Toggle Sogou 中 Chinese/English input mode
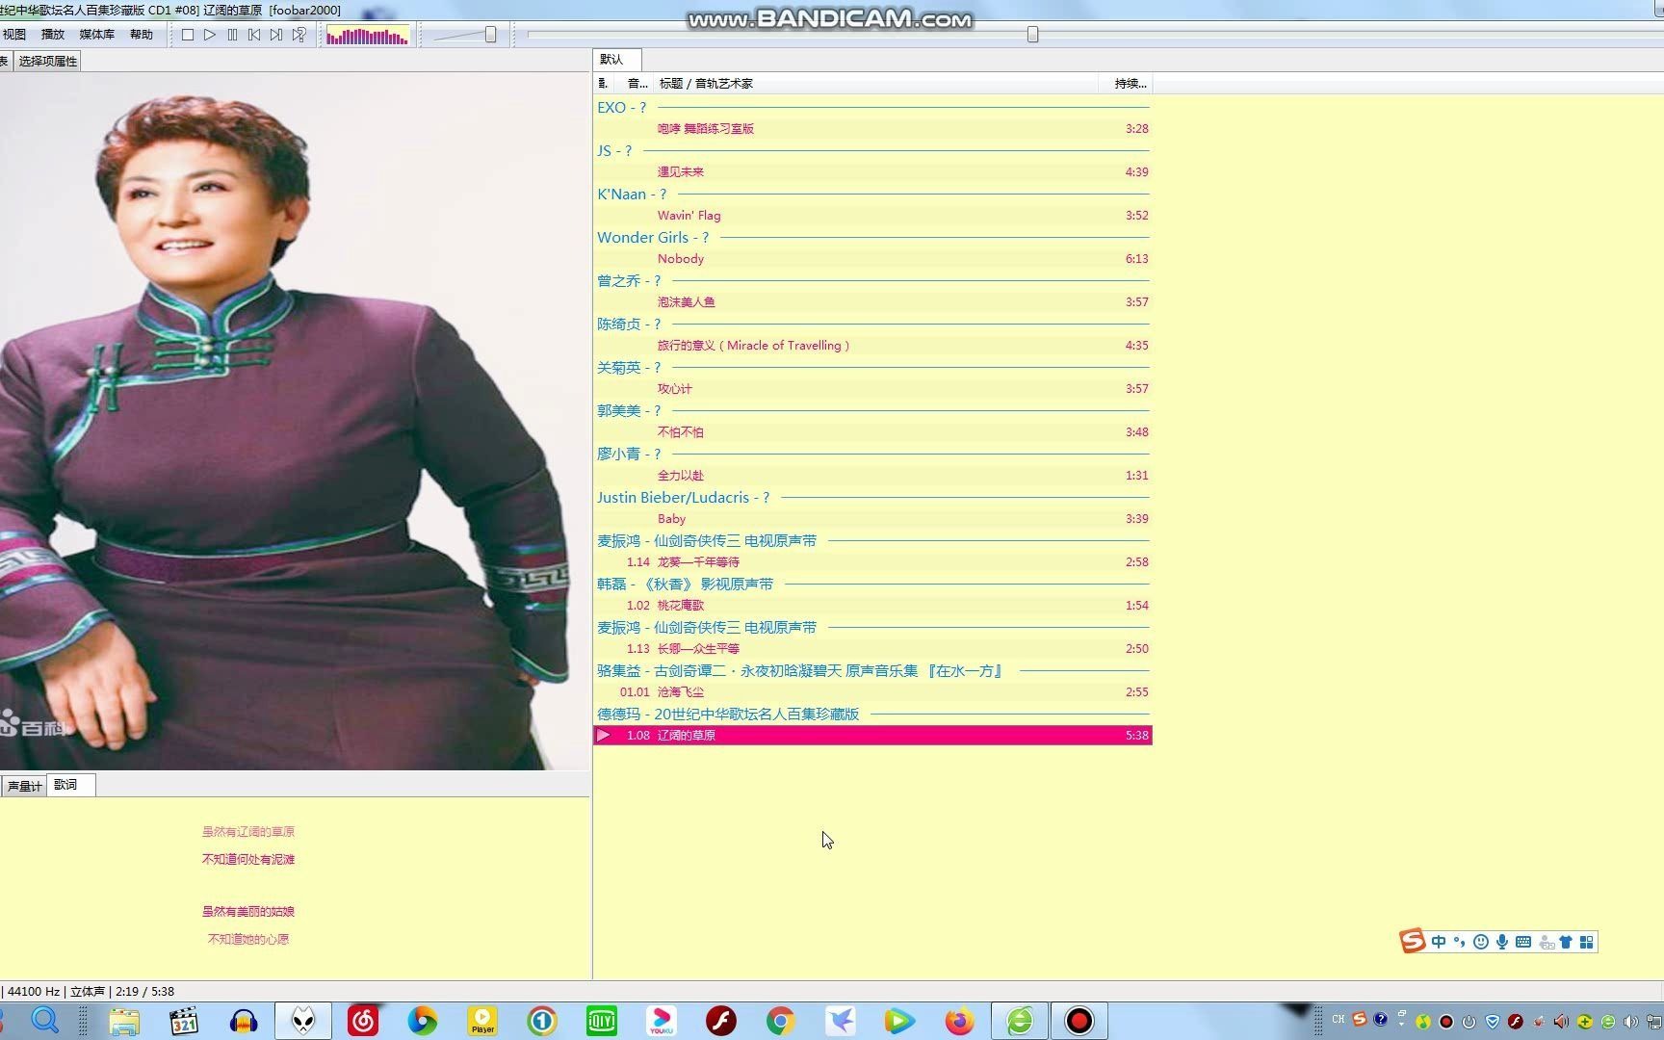This screenshot has height=1040, width=1664. [x=1439, y=942]
